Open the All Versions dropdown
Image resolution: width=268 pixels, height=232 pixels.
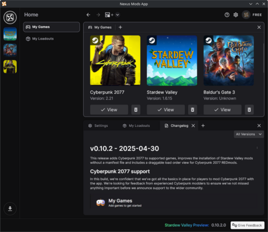[x=249, y=134]
